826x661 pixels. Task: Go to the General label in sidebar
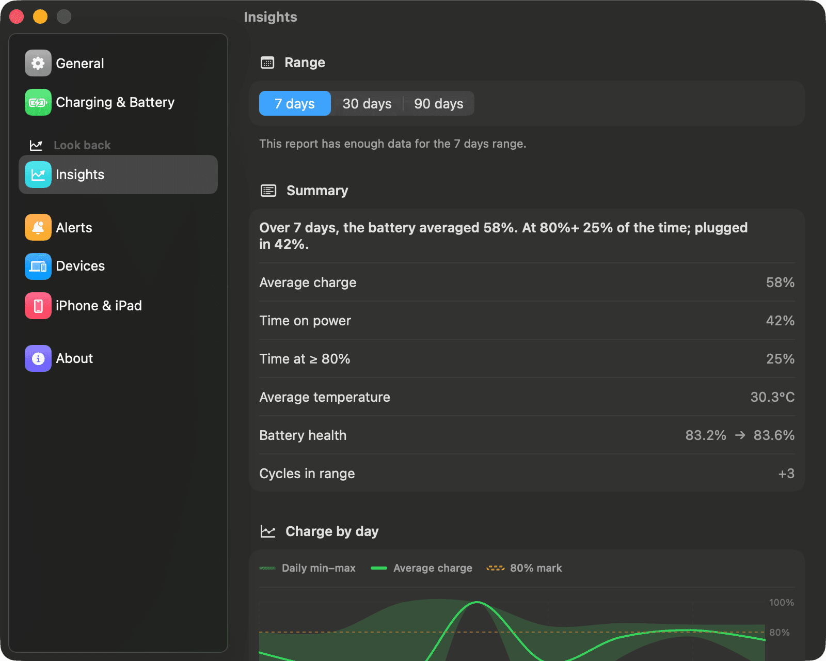click(80, 64)
